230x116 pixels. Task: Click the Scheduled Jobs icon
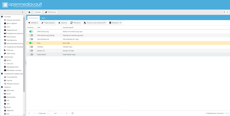click(5, 44)
